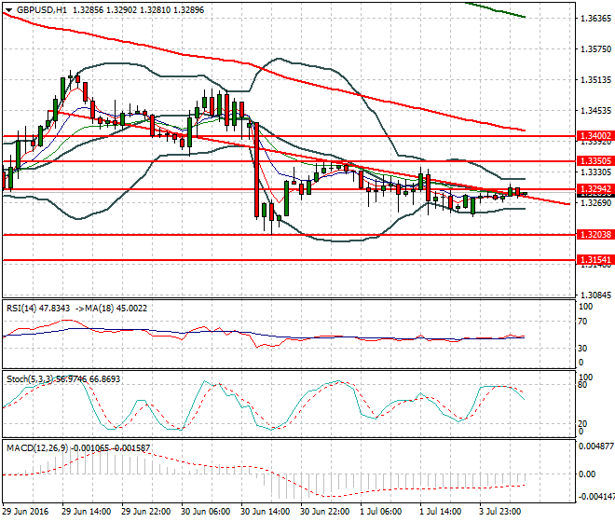Click the 29 Jun 2016 time axis label
This screenshot has height=522, width=615.
(x=25, y=512)
